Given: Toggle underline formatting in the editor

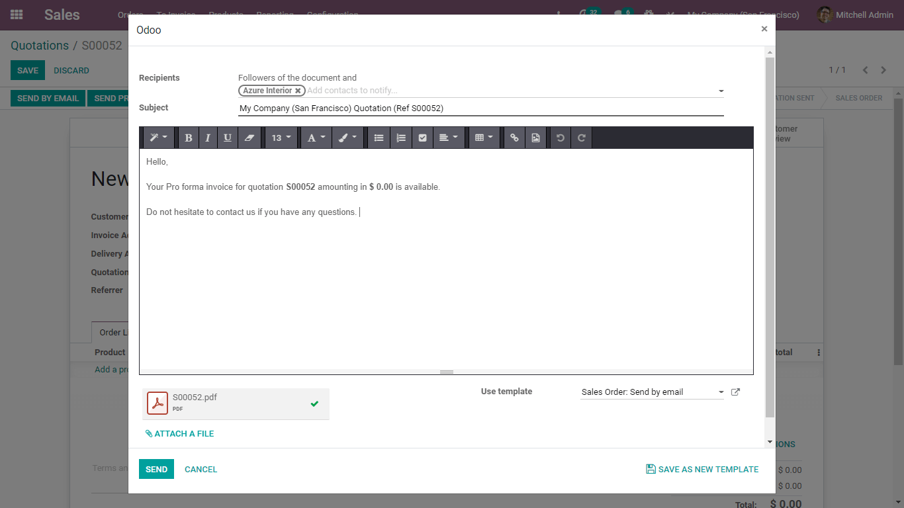Looking at the screenshot, I should point(228,138).
